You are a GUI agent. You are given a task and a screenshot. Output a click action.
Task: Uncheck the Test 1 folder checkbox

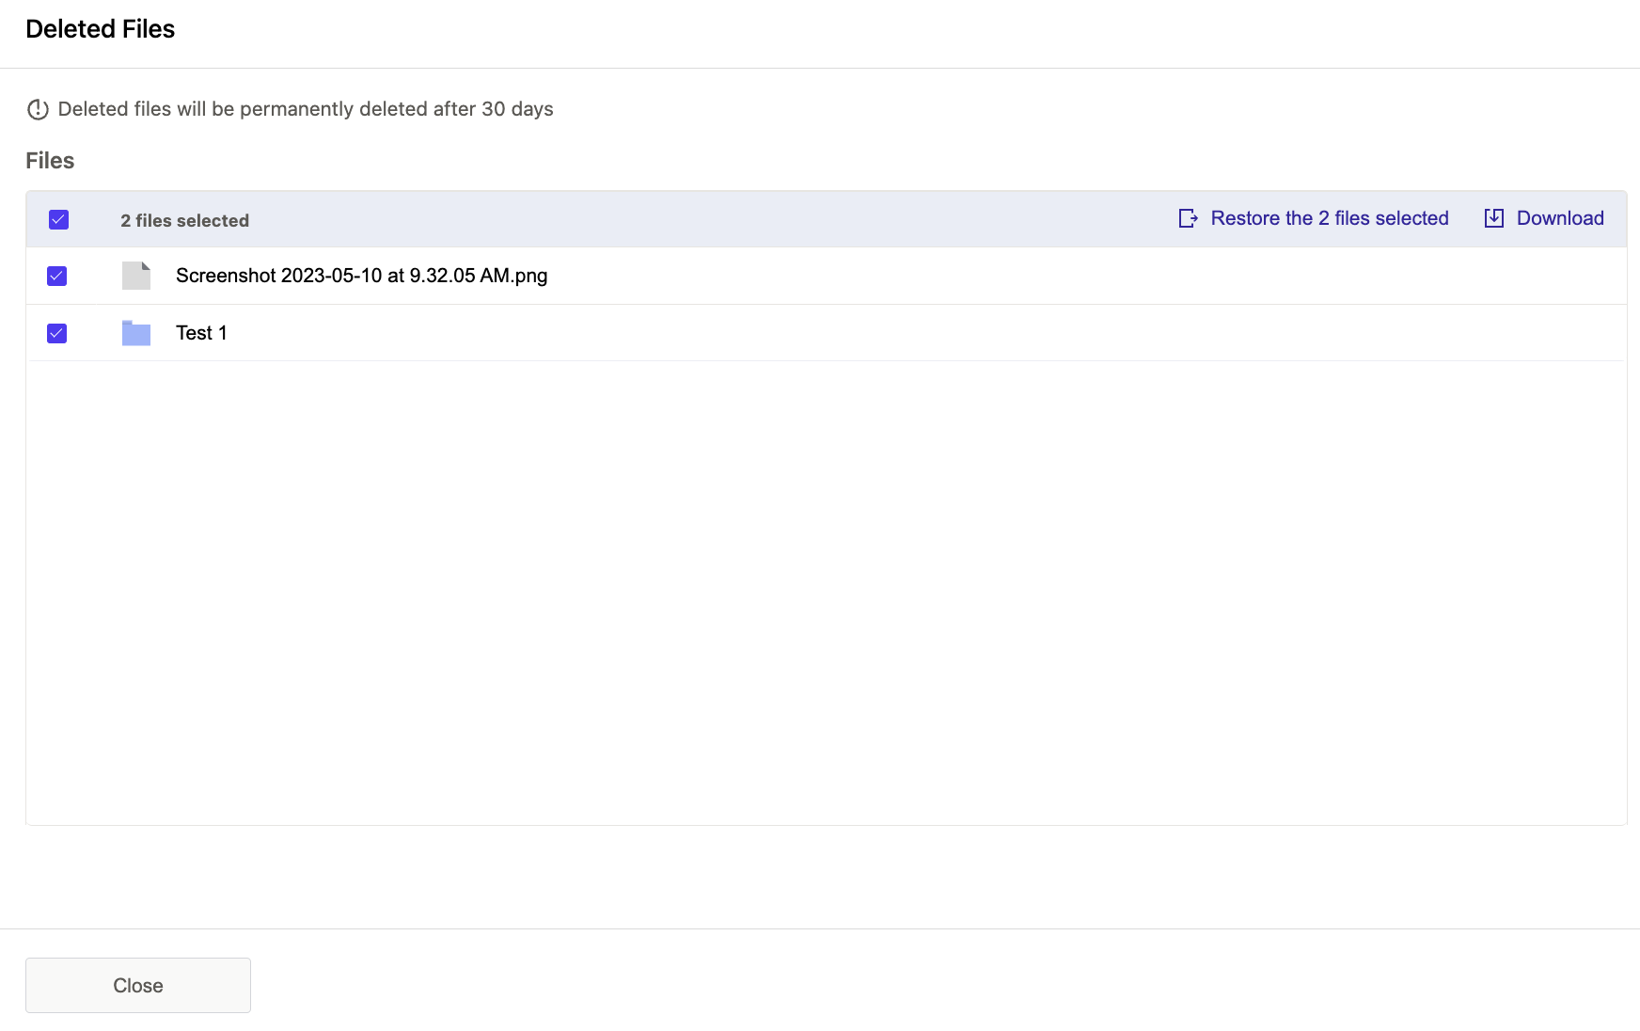56,333
